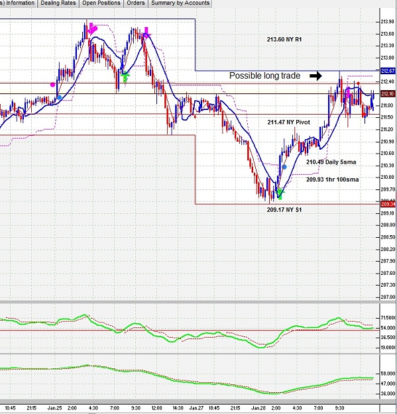Click the 71.5000 oscillator scale value

coord(388,318)
